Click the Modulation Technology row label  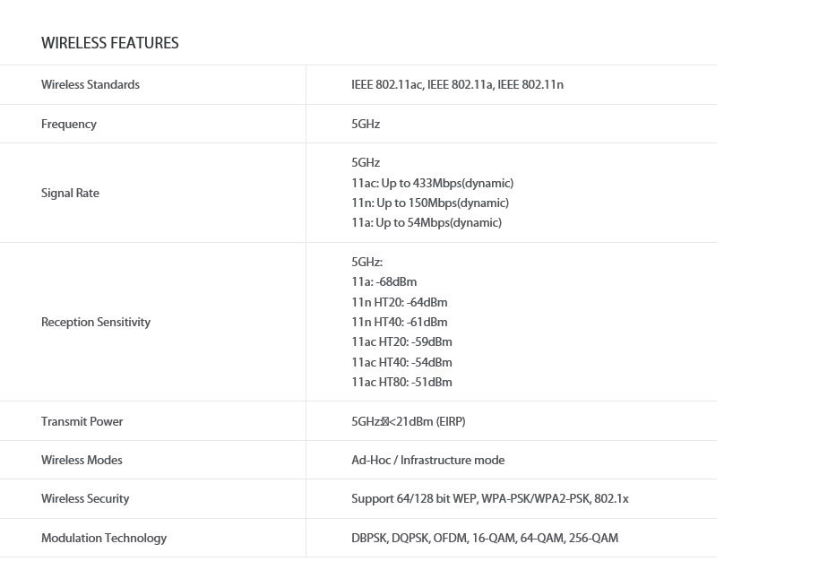click(104, 539)
